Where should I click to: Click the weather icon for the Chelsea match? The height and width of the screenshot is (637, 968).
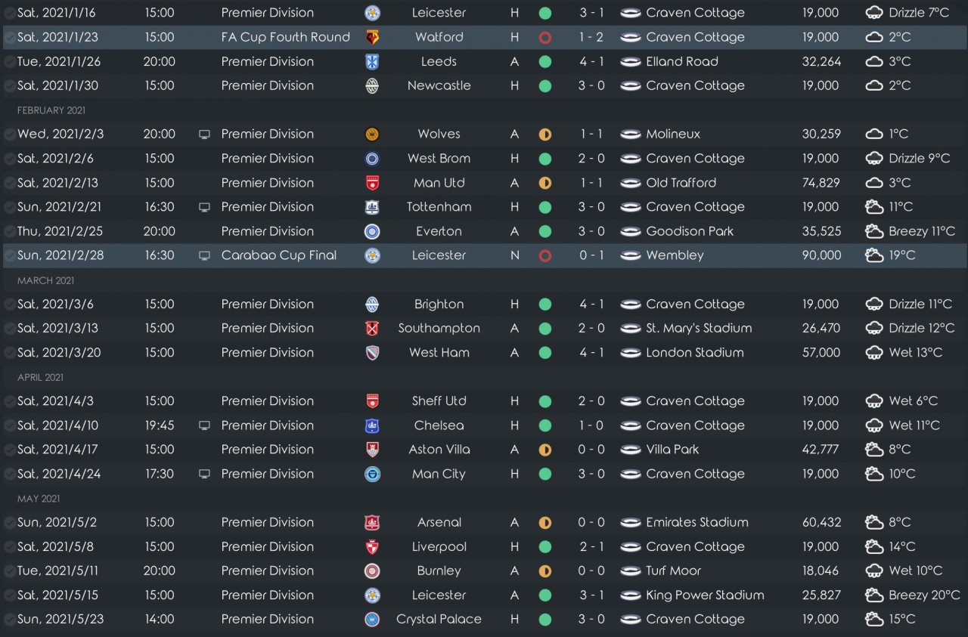[x=874, y=425]
